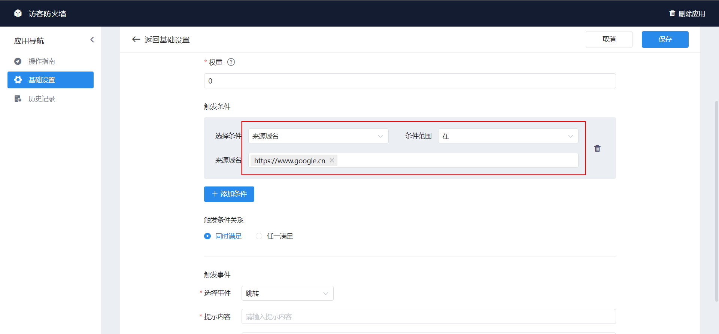Open the 权重 help question-mark icon
The width and height of the screenshot is (719, 334).
231,62
